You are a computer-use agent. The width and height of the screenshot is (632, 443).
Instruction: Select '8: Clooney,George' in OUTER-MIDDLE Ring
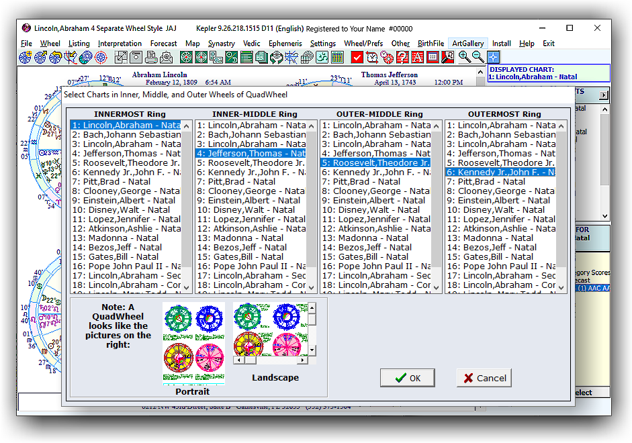click(376, 191)
